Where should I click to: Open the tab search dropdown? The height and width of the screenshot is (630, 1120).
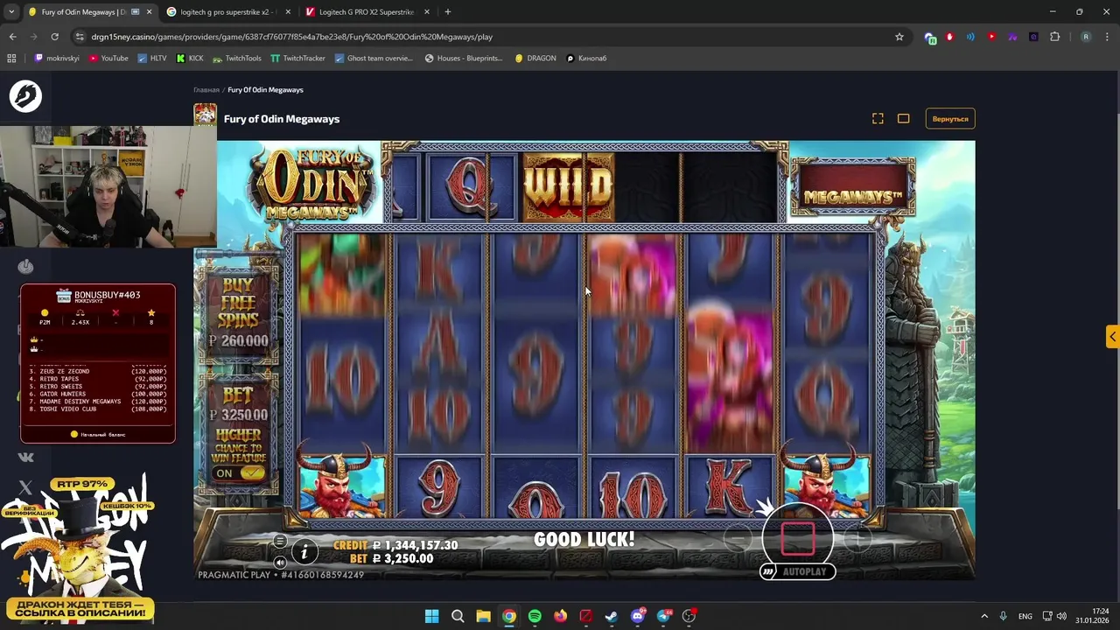click(11, 12)
